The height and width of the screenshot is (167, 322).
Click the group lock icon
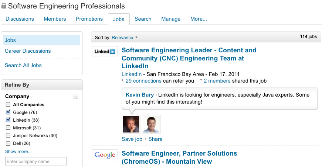(x=4, y=6)
